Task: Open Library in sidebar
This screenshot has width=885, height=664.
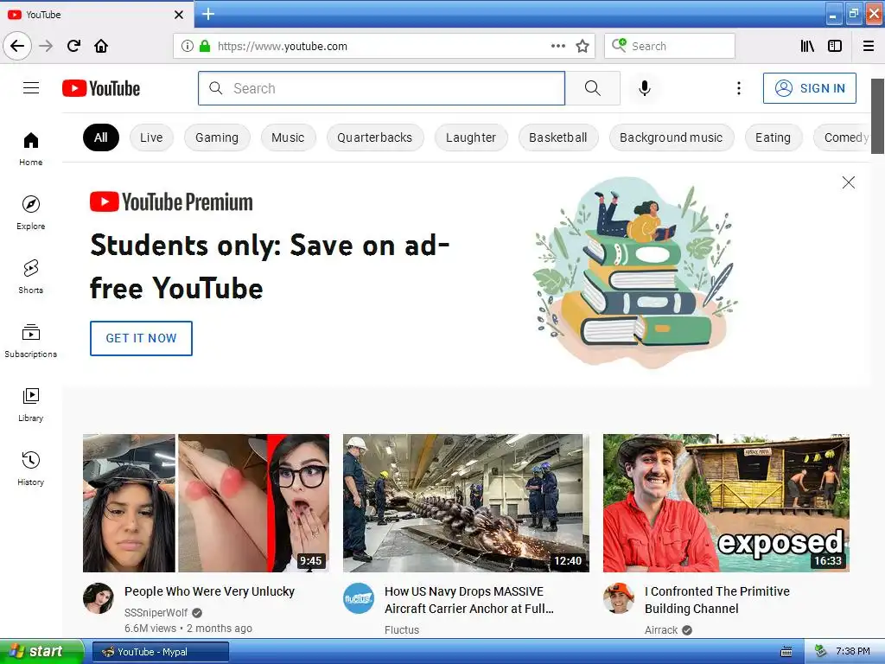Action: [31, 405]
